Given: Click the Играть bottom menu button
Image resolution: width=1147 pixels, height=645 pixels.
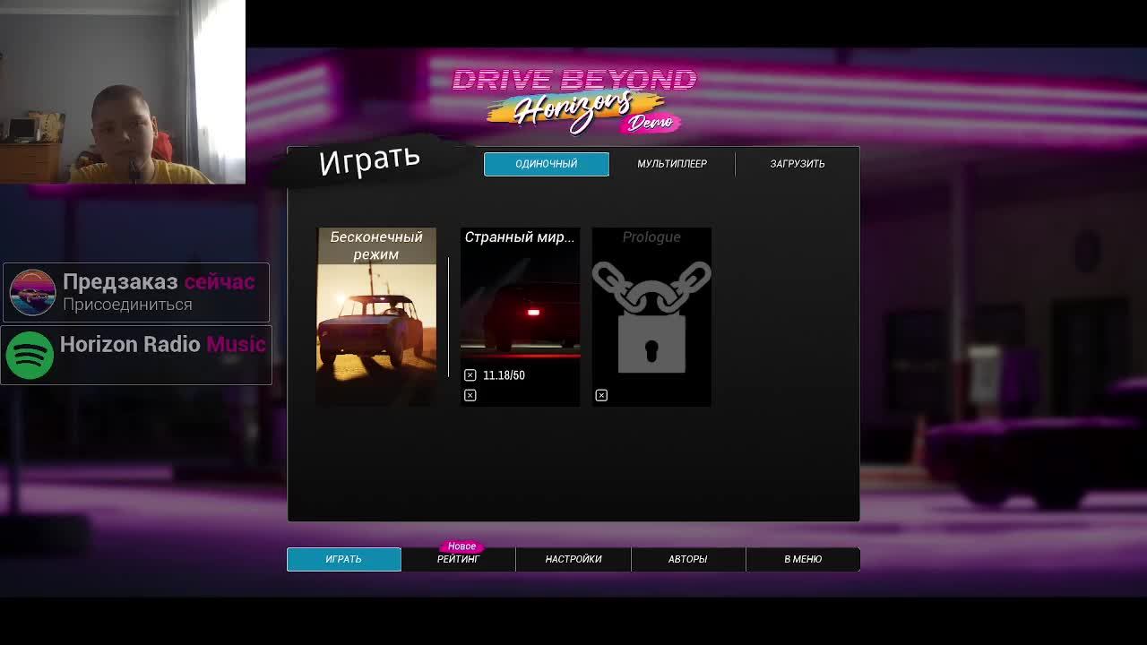Looking at the screenshot, I should pyautogui.click(x=344, y=559).
